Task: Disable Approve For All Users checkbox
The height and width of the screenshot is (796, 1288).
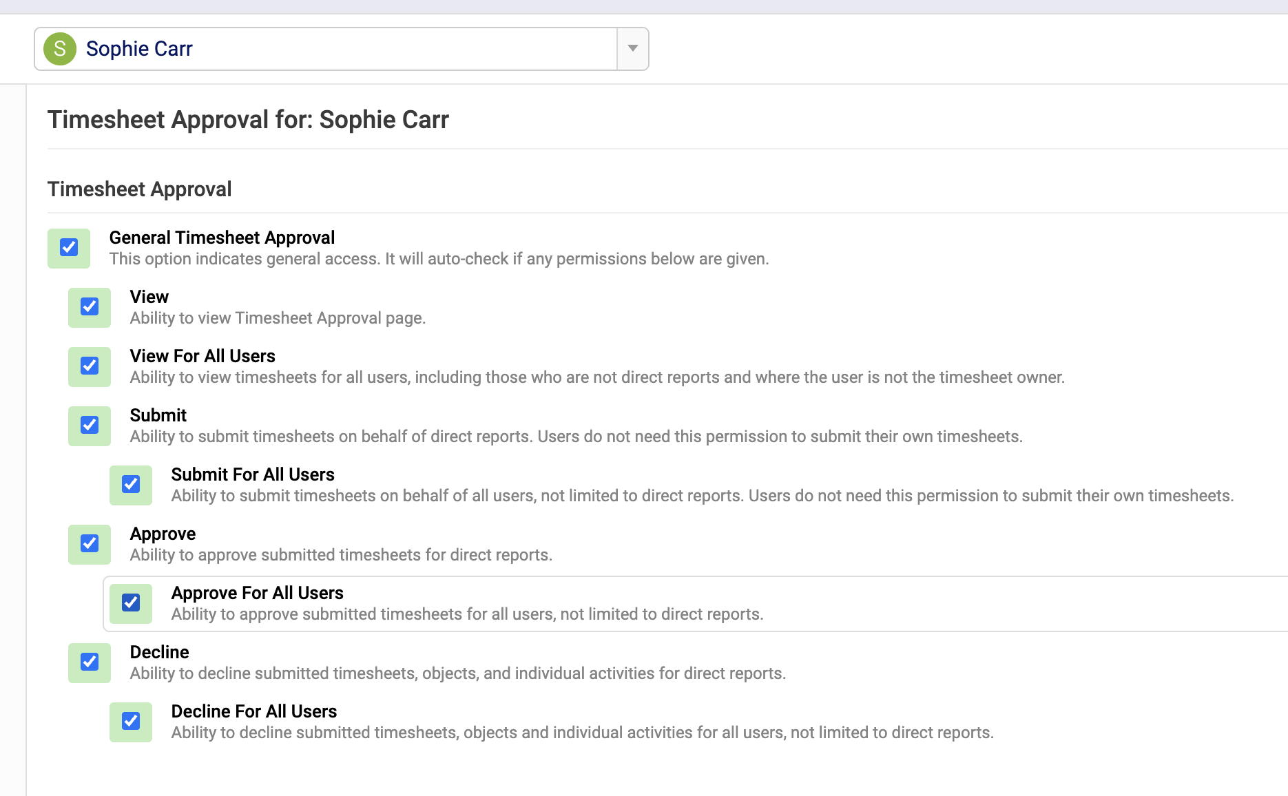Action: tap(131, 603)
